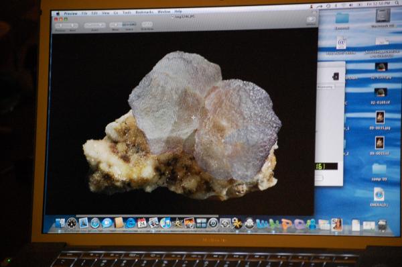Select the Macintosh HD desktop drive
This screenshot has width=402, height=267.
coord(383,18)
